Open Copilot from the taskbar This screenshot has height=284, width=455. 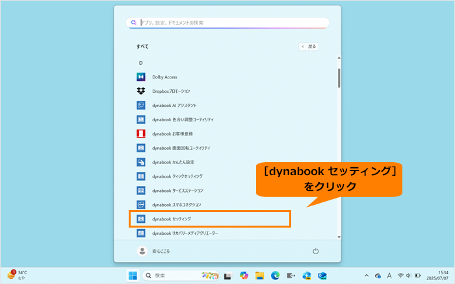coord(244,276)
